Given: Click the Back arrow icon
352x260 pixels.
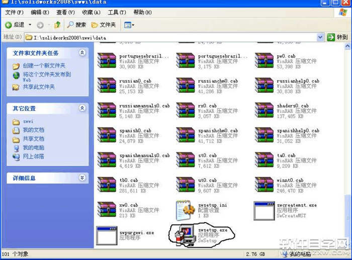Looking at the screenshot, I should click(9, 25).
